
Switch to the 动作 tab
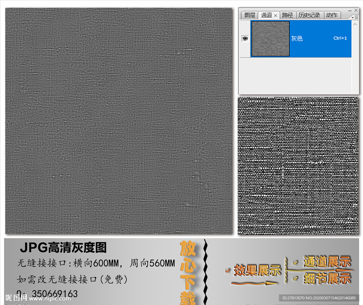(332, 15)
